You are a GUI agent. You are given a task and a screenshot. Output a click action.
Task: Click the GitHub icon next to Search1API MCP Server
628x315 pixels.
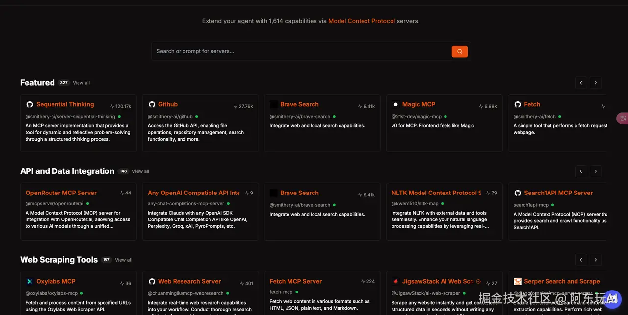pos(518,193)
